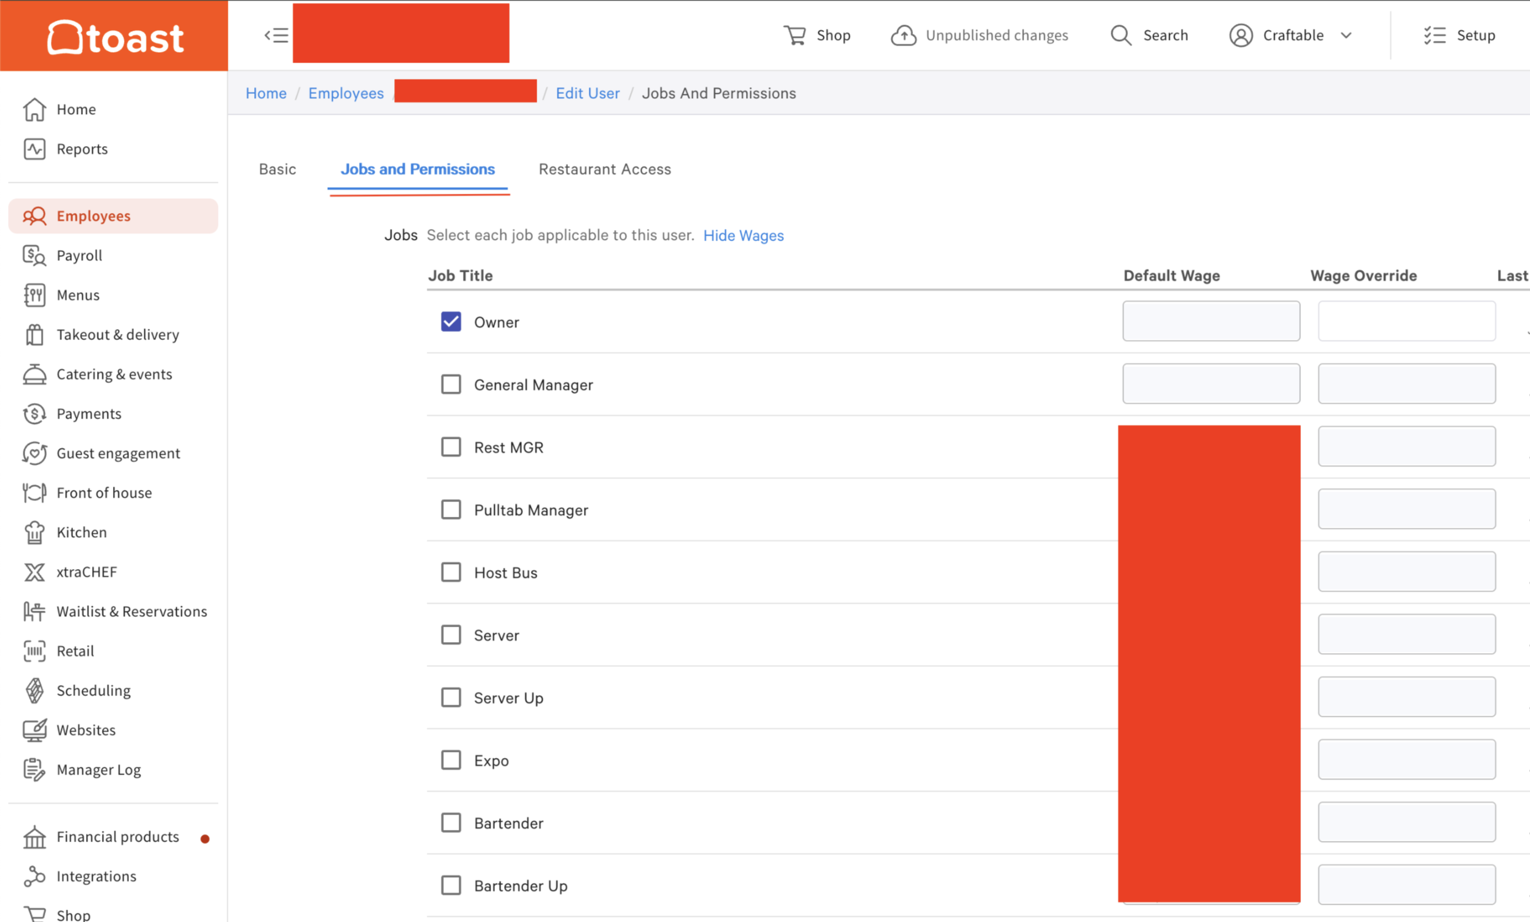Click the Front of house plate icon
Image resolution: width=1530 pixels, height=922 pixels.
pyautogui.click(x=35, y=493)
